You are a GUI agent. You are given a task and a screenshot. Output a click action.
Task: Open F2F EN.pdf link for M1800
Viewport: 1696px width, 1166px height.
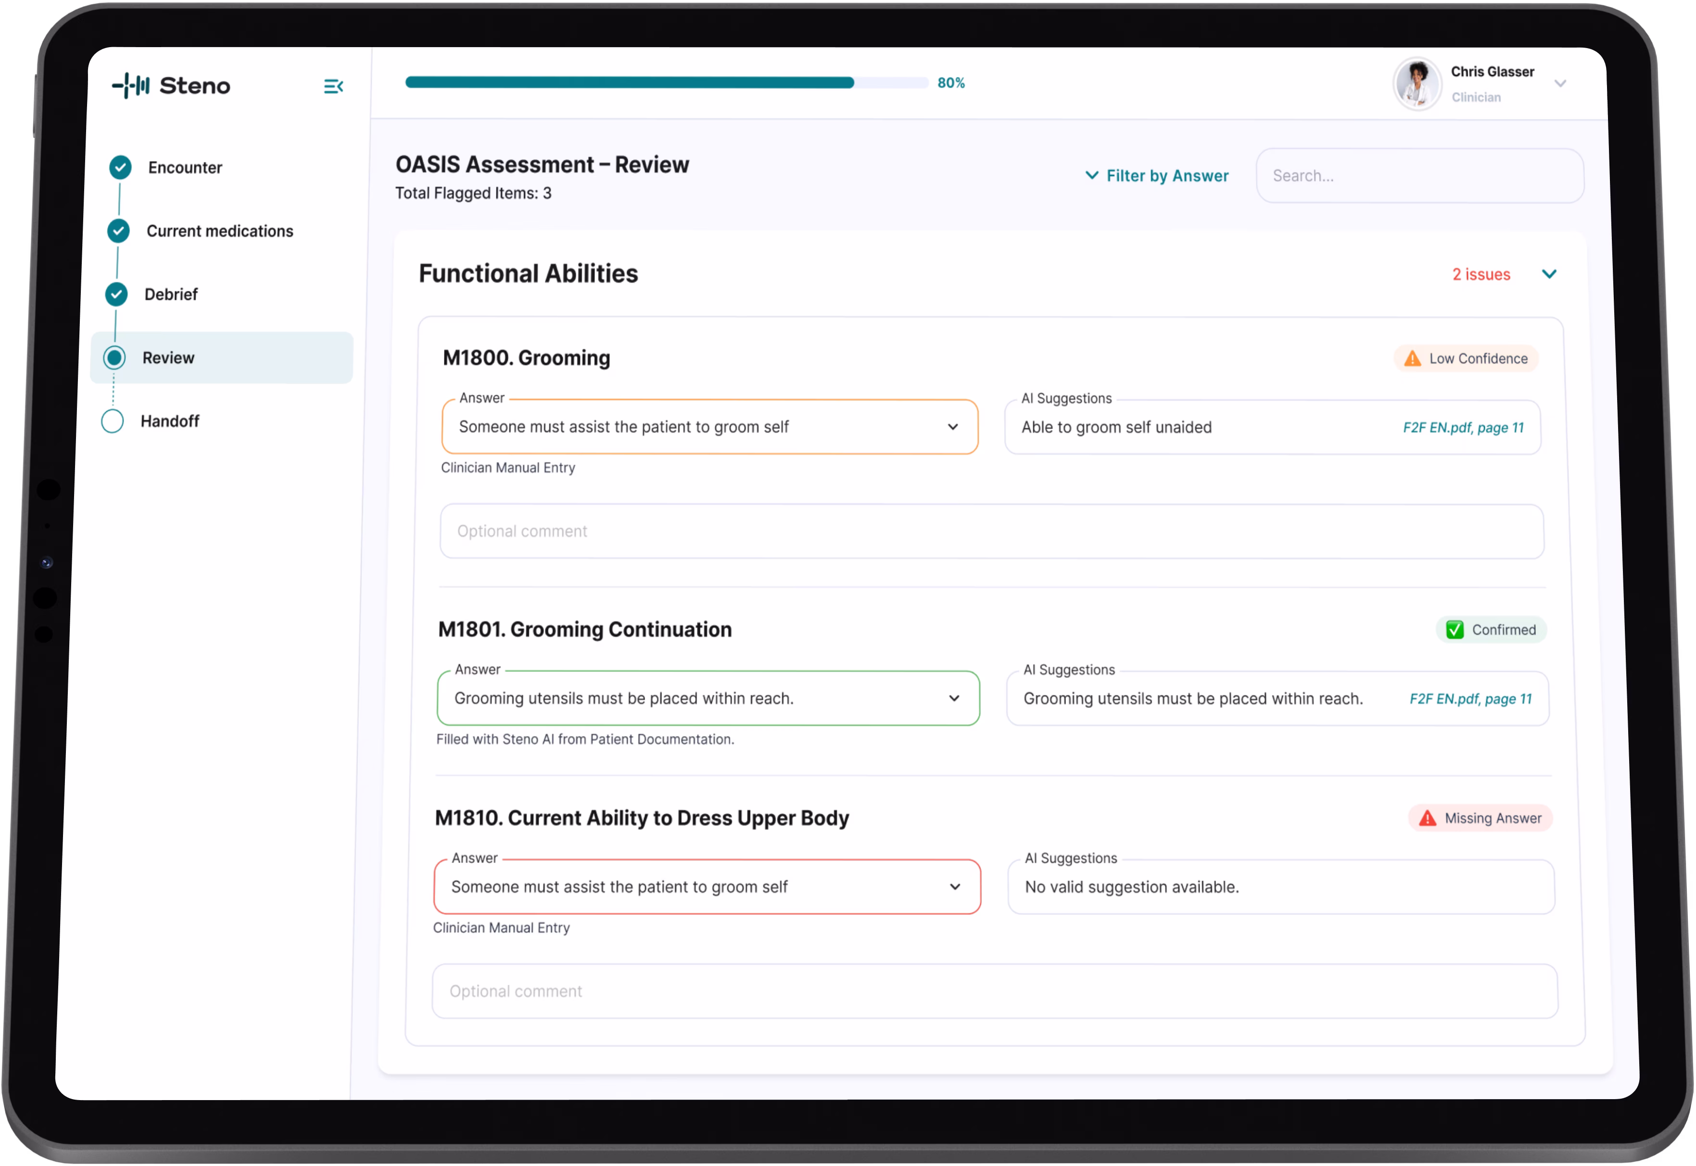1463,428
